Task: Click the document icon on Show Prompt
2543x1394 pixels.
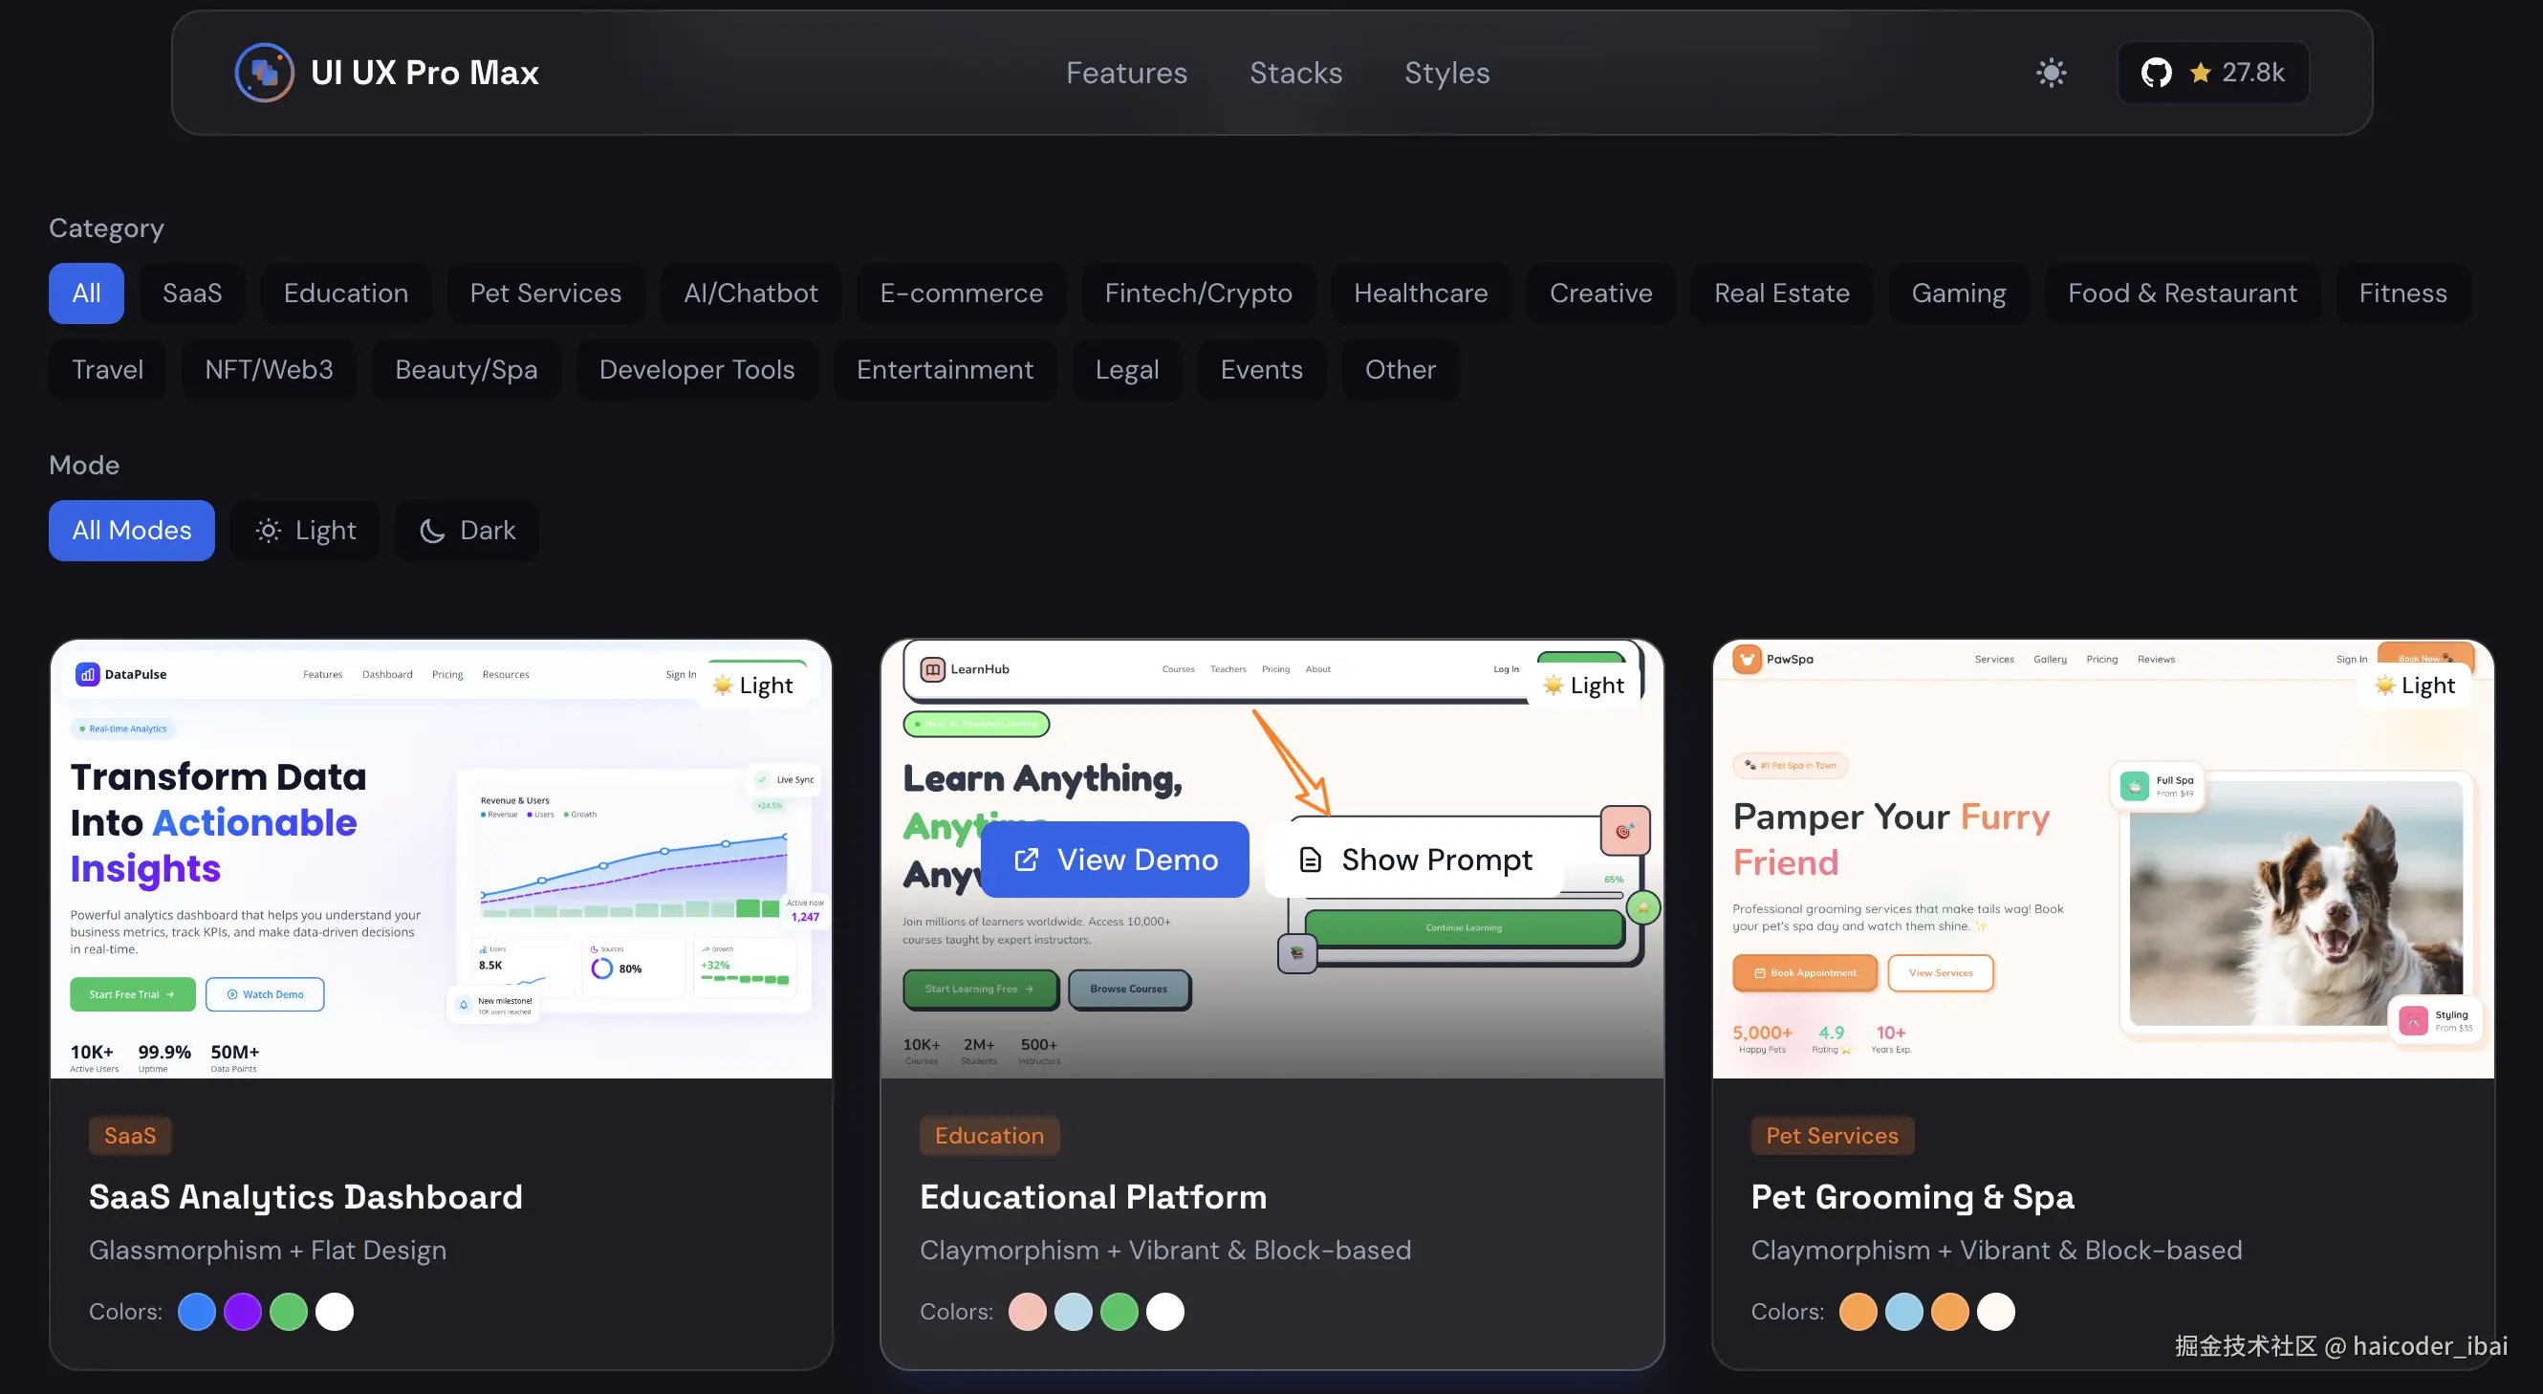Action: [1310, 860]
